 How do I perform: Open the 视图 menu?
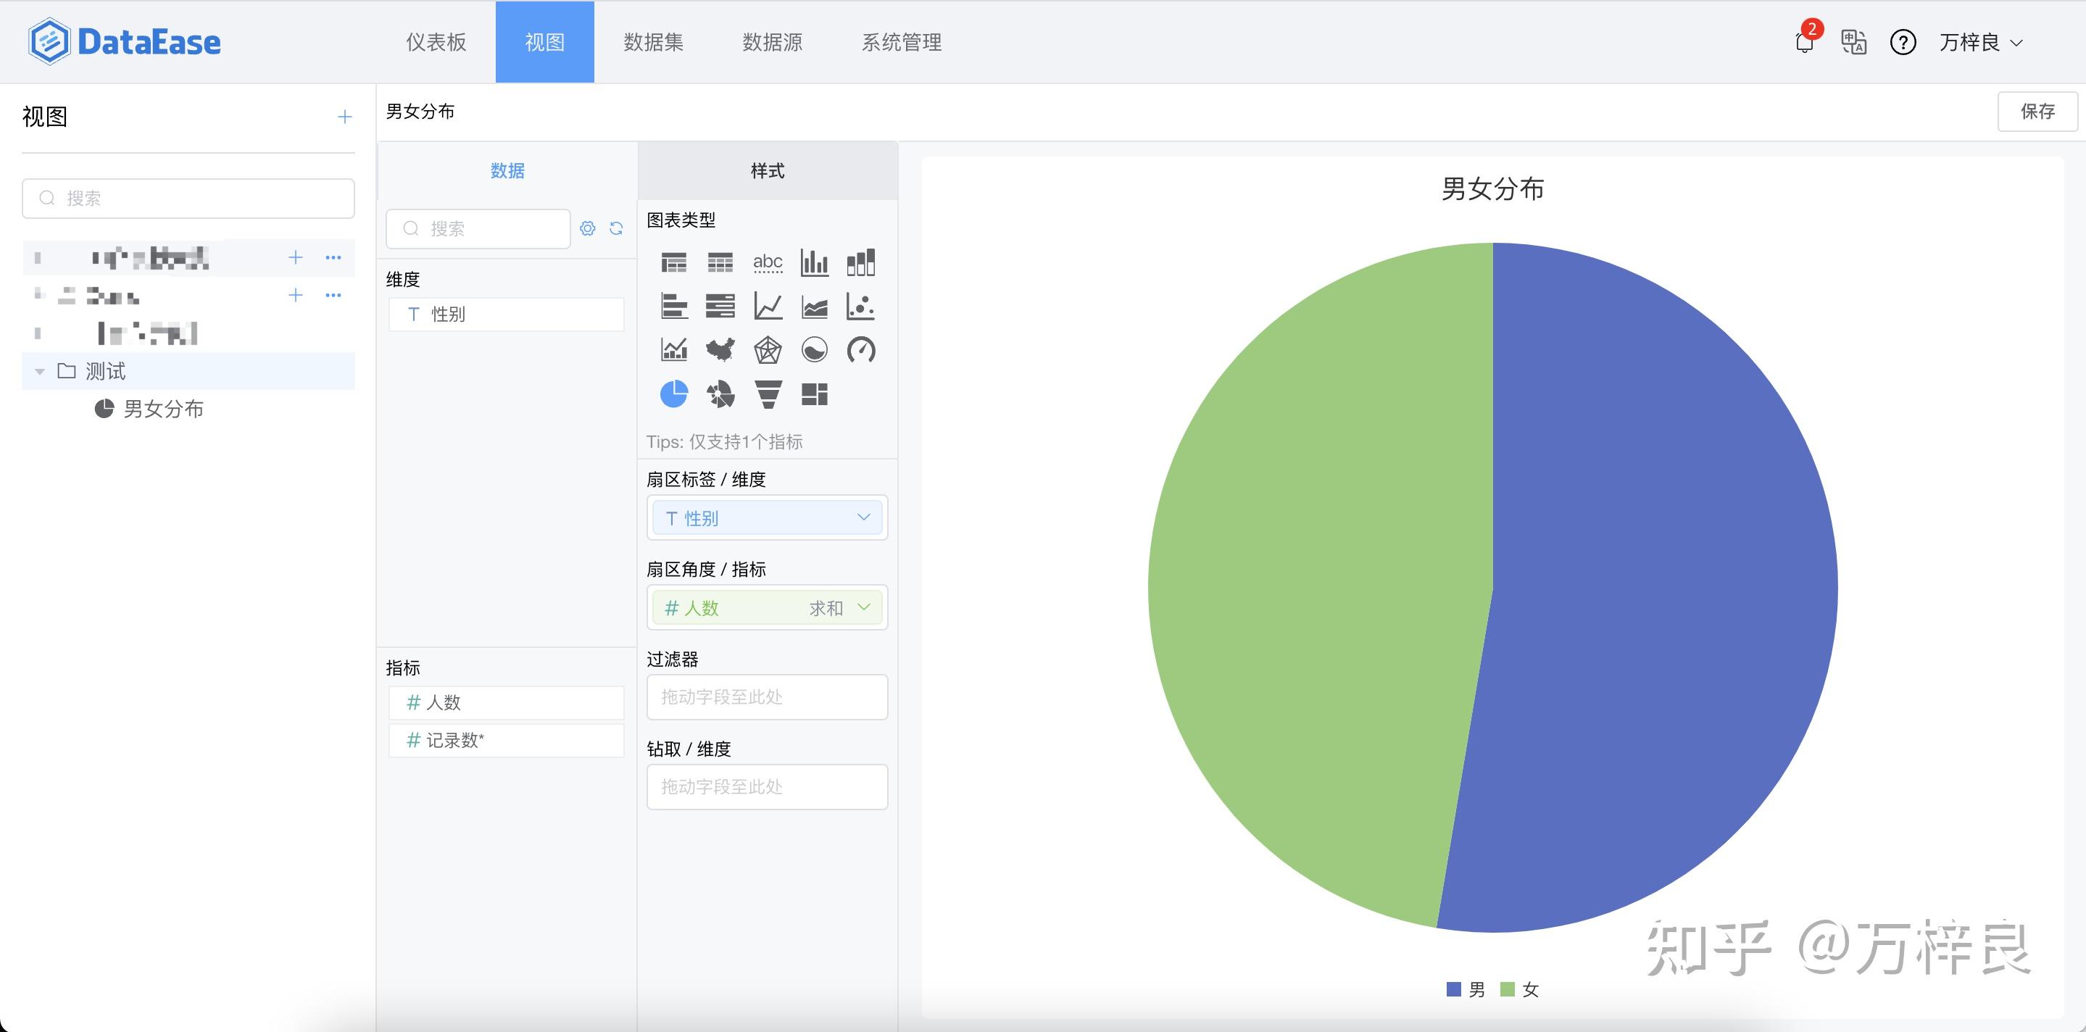(x=545, y=42)
